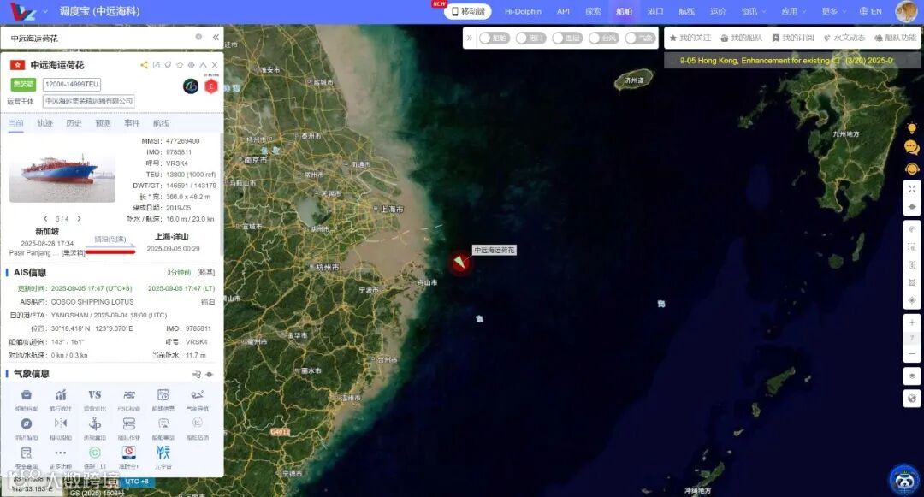Expand layer toggles bar with double arrow
Image resolution: width=924 pixels, height=497 pixels.
470,38
